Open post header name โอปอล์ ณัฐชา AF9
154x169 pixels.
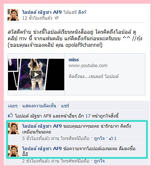[x=42, y=12]
